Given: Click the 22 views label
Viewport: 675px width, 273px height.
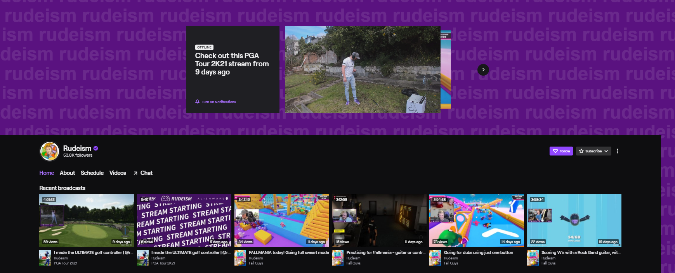Looking at the screenshot, I should [x=538, y=242].
